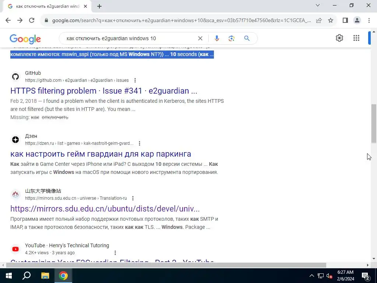
Task: Open the muted volume tray icon
Action: point(329,276)
